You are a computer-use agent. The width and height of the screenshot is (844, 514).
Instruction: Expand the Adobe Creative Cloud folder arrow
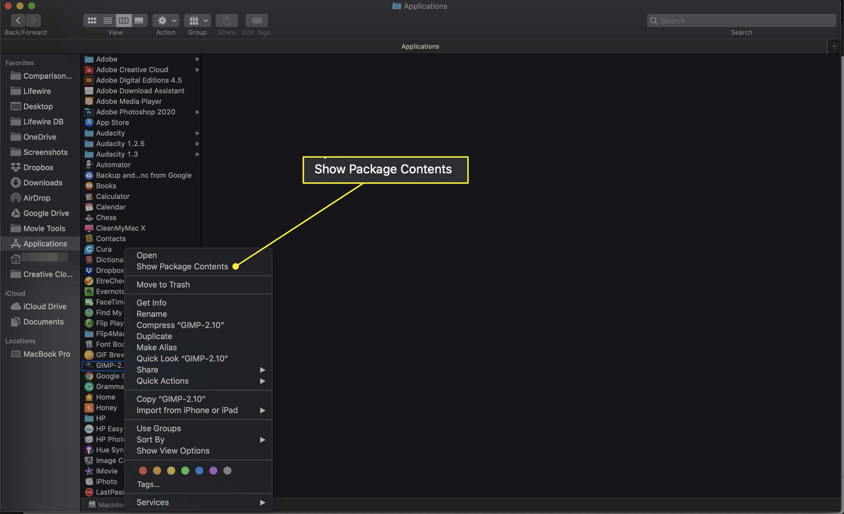tap(197, 70)
